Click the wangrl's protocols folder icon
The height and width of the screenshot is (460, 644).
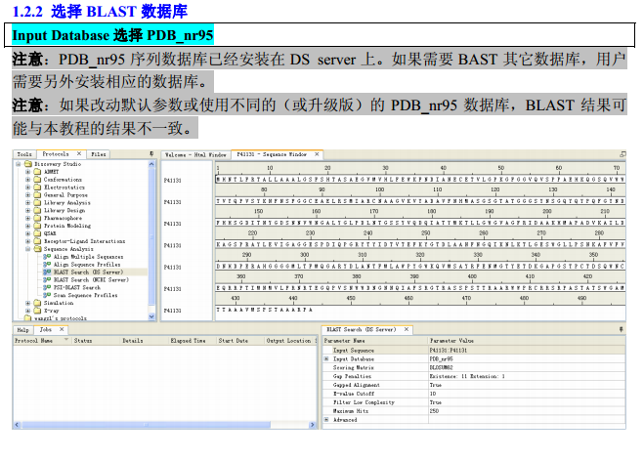point(28,318)
